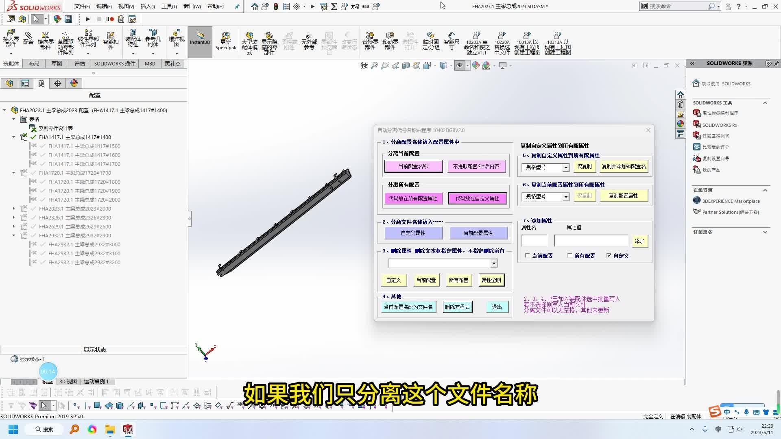Click the 代码放在自定义属性 button
The width and height of the screenshot is (781, 439).
tap(477, 198)
